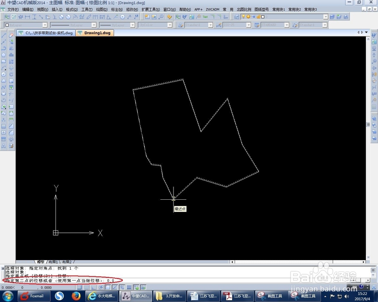Click the Text Style manager icon
378x302 pixels.
[180, 25]
